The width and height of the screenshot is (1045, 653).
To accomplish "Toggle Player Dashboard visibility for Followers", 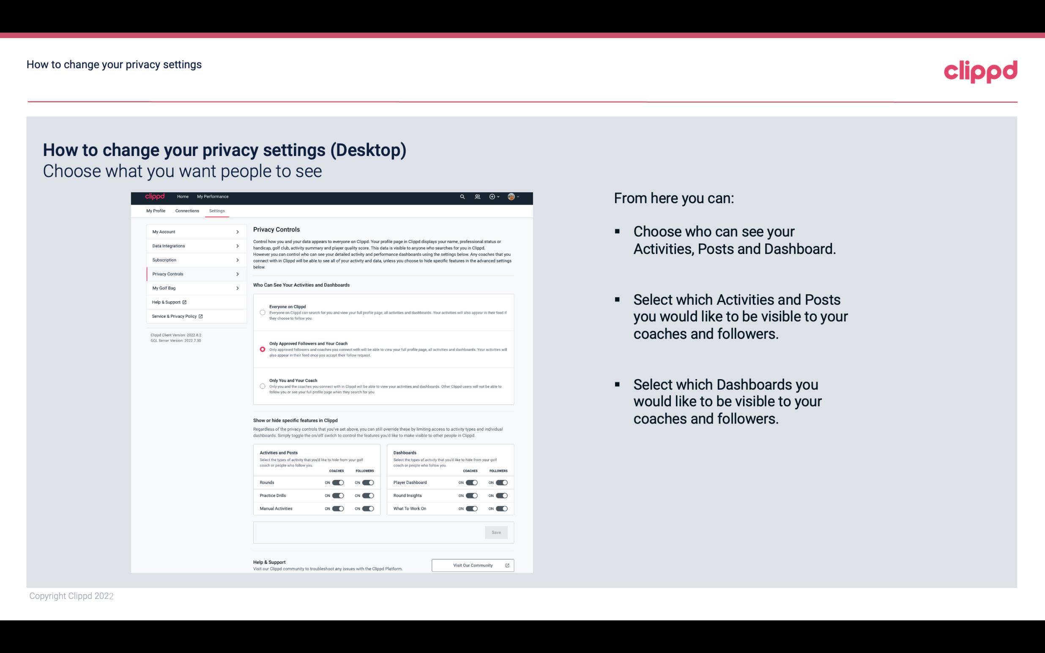I will coord(502,482).
